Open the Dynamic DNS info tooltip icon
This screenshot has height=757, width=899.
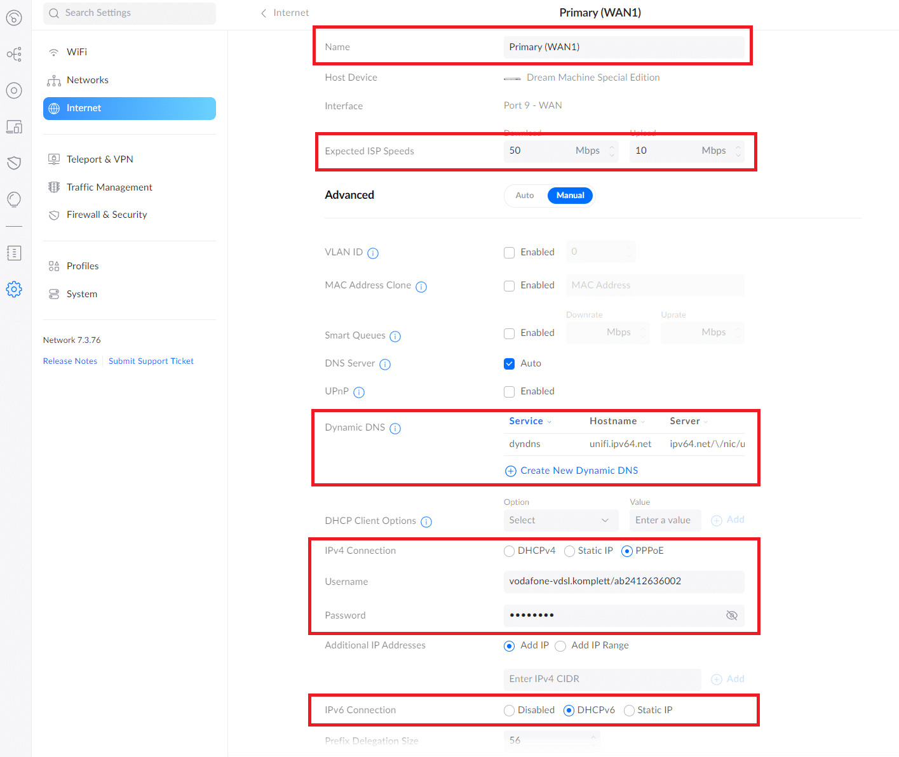395,428
